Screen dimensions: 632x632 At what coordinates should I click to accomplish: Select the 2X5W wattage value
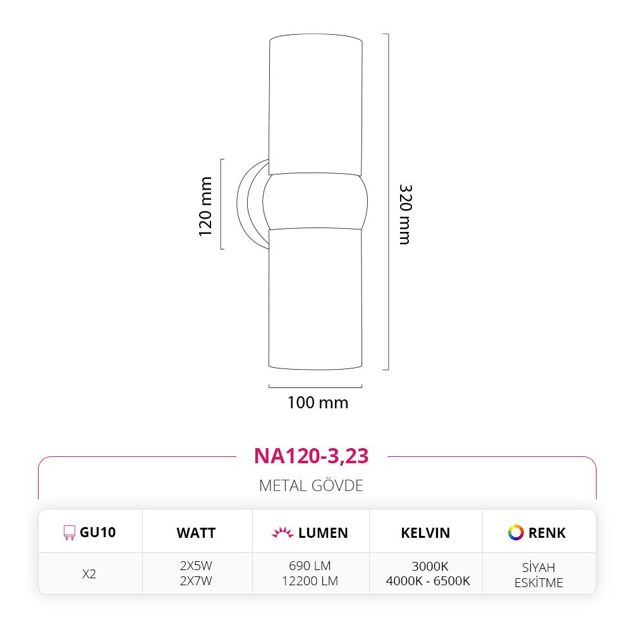click(x=196, y=566)
